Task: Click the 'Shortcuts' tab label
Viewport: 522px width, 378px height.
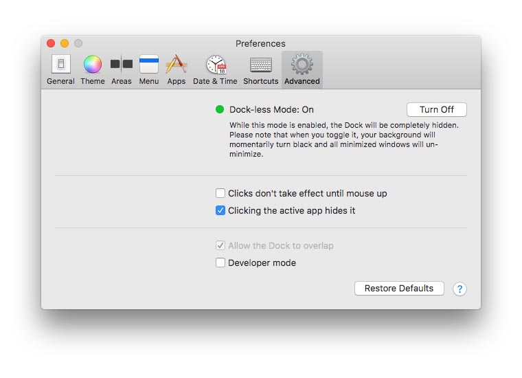Action: [x=261, y=81]
